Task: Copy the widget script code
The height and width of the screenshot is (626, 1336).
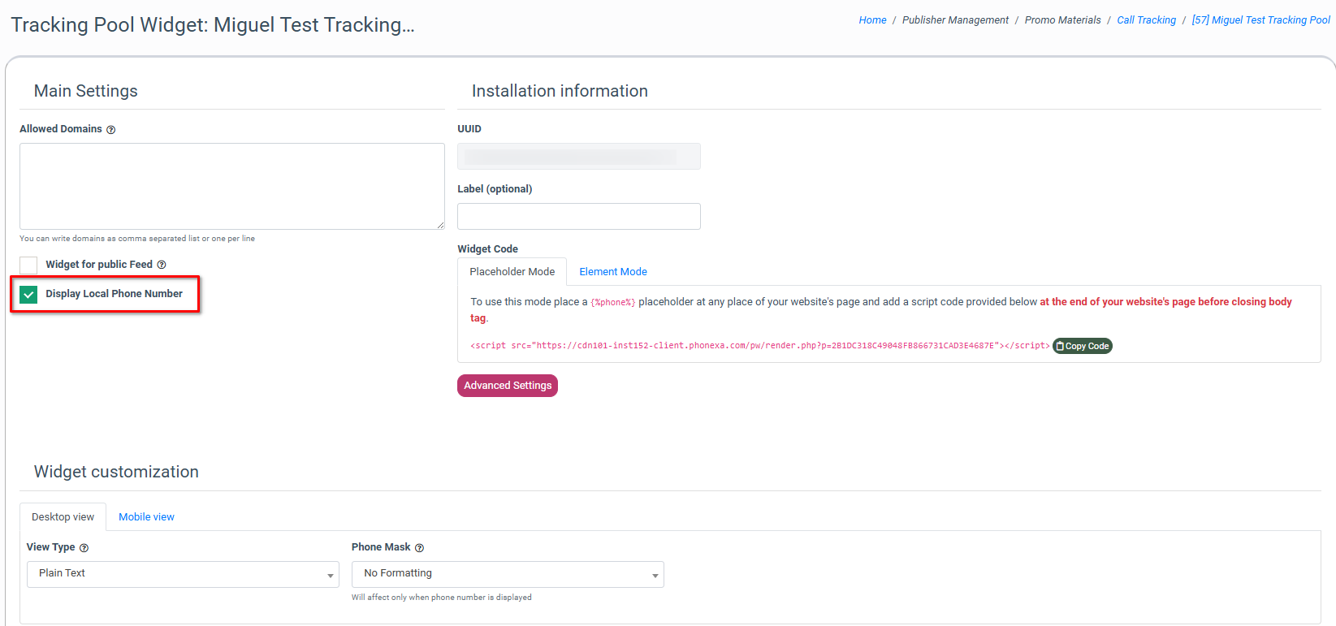Action: tap(1082, 346)
